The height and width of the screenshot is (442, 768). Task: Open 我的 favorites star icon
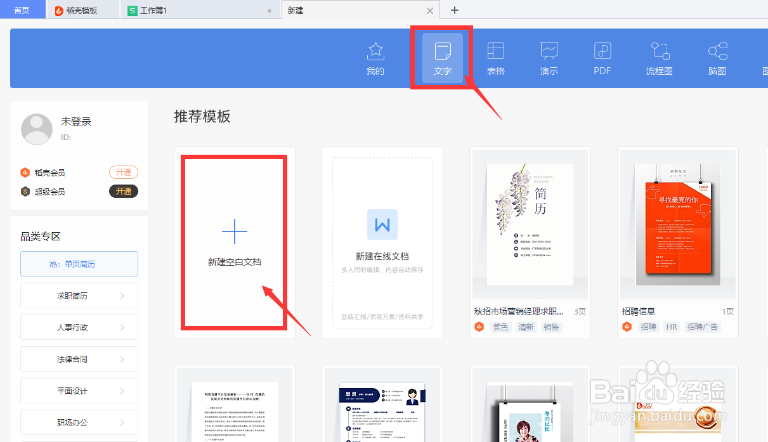click(375, 57)
